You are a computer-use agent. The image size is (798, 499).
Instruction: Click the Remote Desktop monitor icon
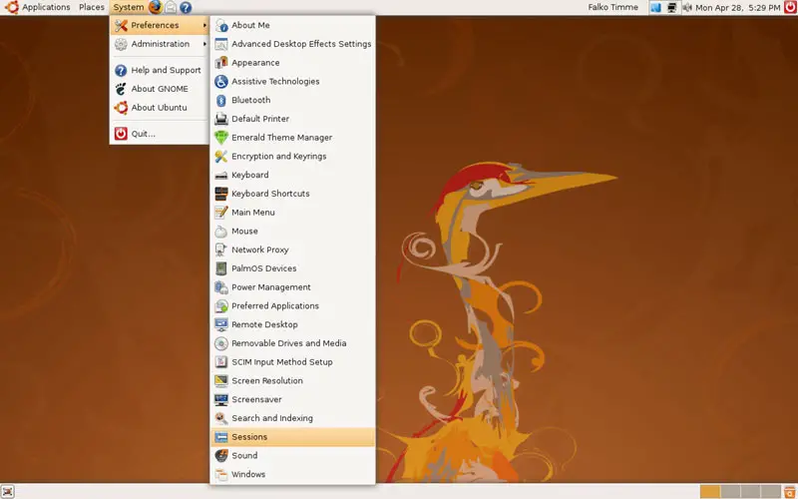pyautogui.click(x=221, y=325)
